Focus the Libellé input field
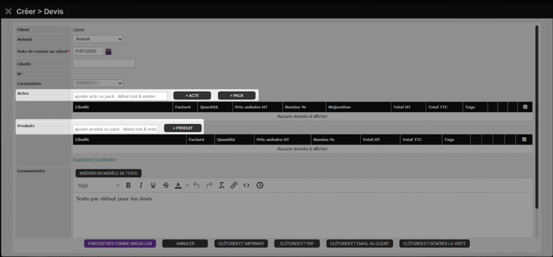The width and height of the screenshot is (553, 257). coord(104,64)
